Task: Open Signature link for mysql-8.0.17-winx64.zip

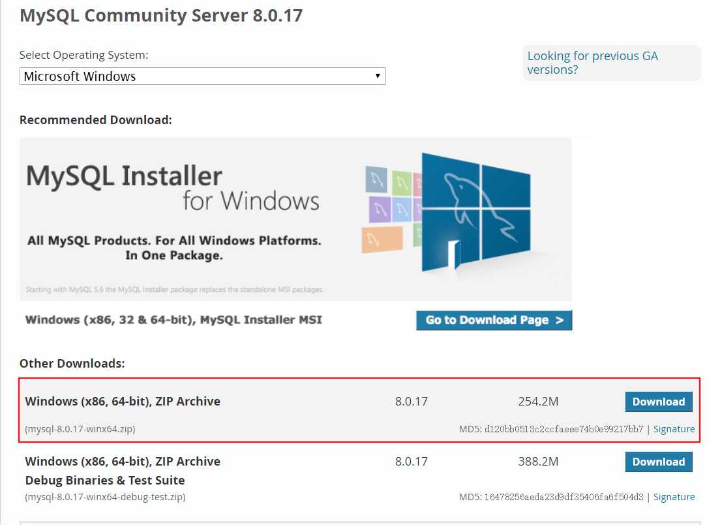Action: 674,429
